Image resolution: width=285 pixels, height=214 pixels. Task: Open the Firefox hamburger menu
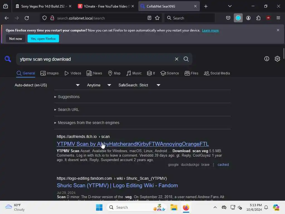(278, 18)
